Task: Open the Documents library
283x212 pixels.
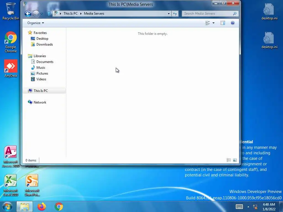Action: point(42,62)
